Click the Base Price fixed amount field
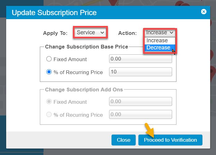This screenshot has height=155, width=216. point(140,59)
